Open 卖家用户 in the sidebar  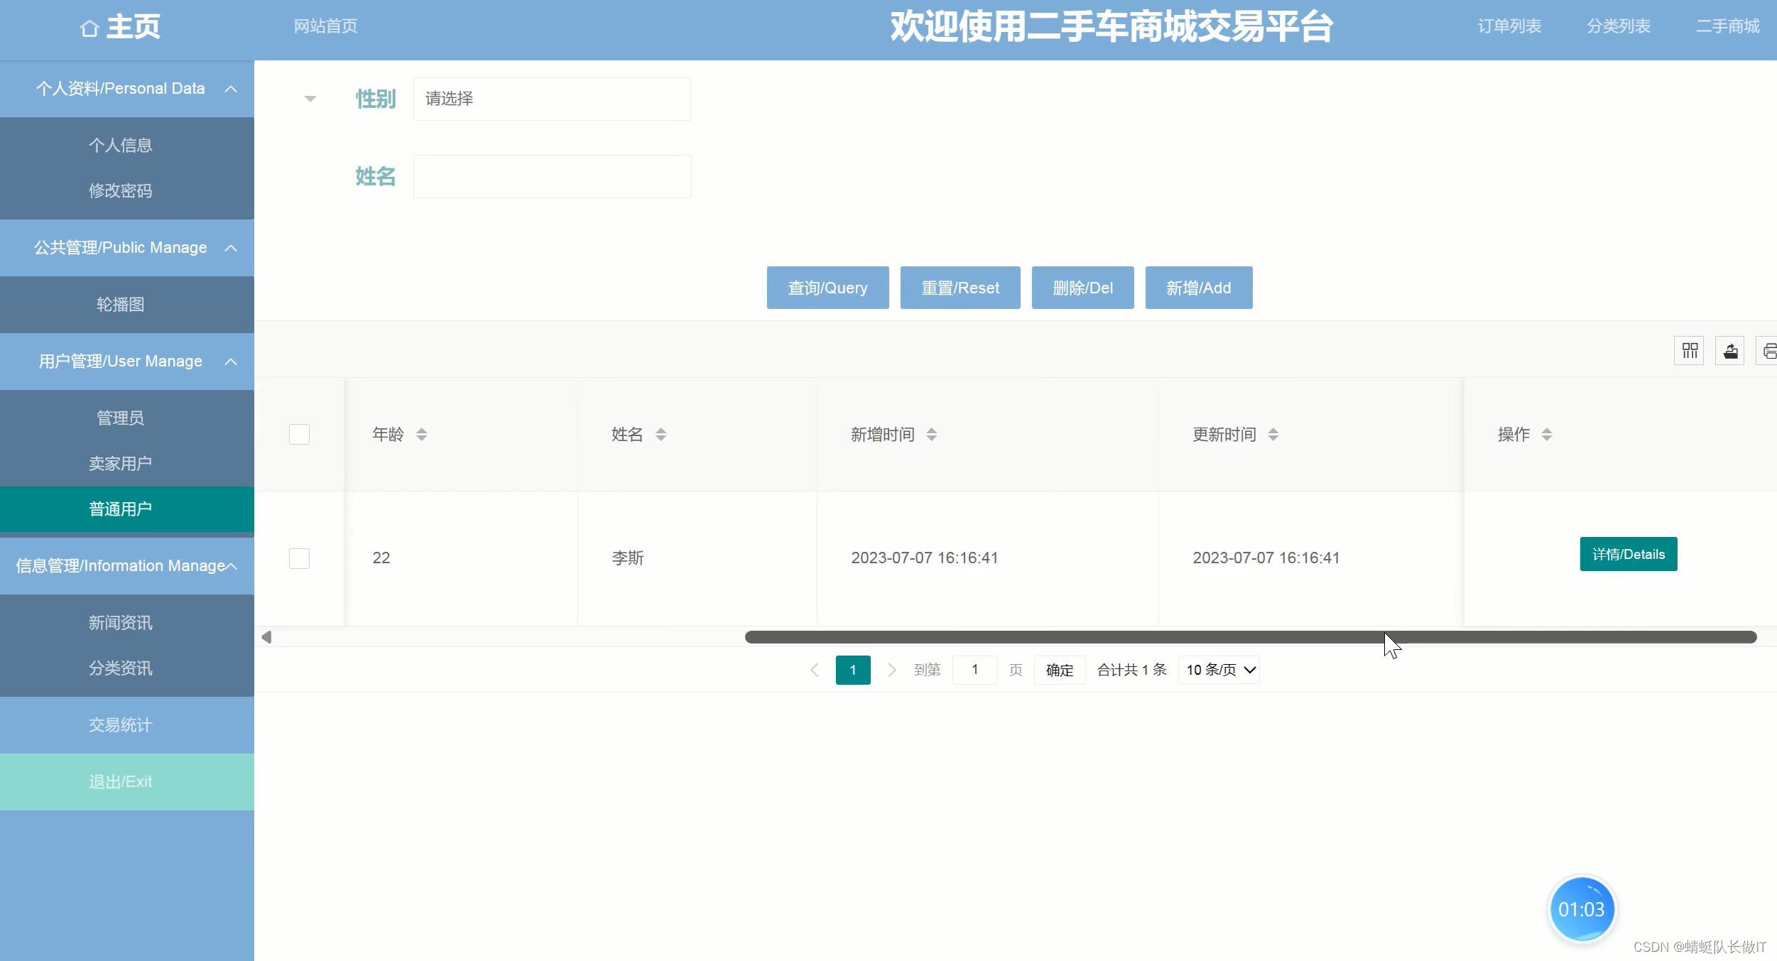pos(120,464)
